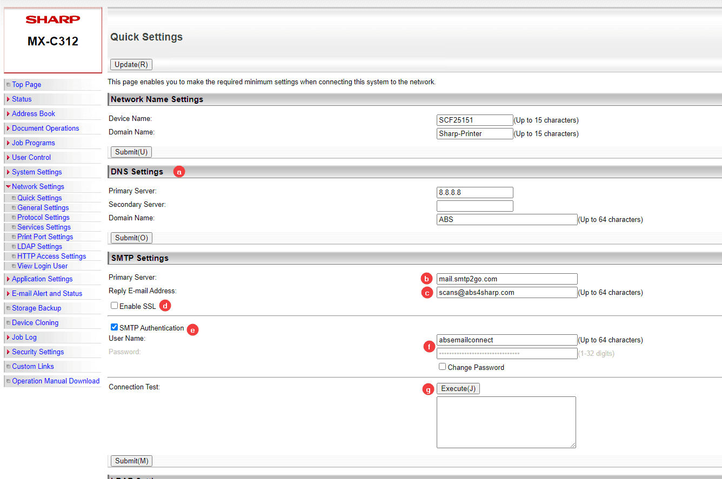
Task: Expand the Status menu section
Action: click(22, 99)
